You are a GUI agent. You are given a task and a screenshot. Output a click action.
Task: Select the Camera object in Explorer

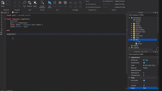pos(138,20)
